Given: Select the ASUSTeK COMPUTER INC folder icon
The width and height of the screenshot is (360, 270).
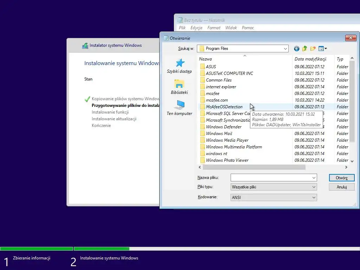Looking at the screenshot, I should pyautogui.click(x=202, y=73).
